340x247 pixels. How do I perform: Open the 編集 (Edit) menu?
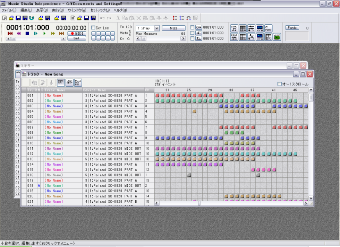(26, 10)
